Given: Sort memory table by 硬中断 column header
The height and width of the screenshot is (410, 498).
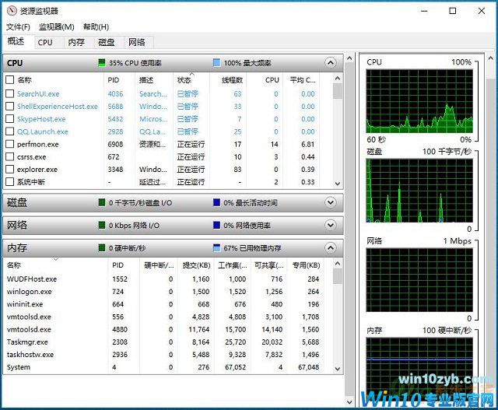Looking at the screenshot, I should [x=159, y=265].
